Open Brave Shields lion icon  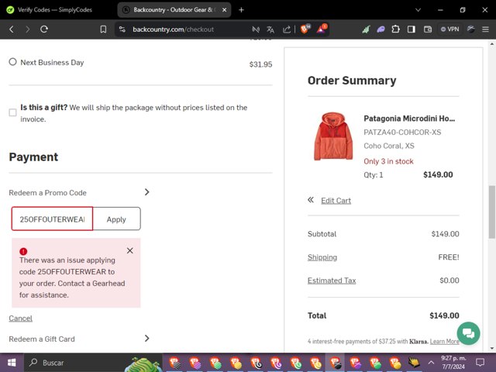click(305, 29)
